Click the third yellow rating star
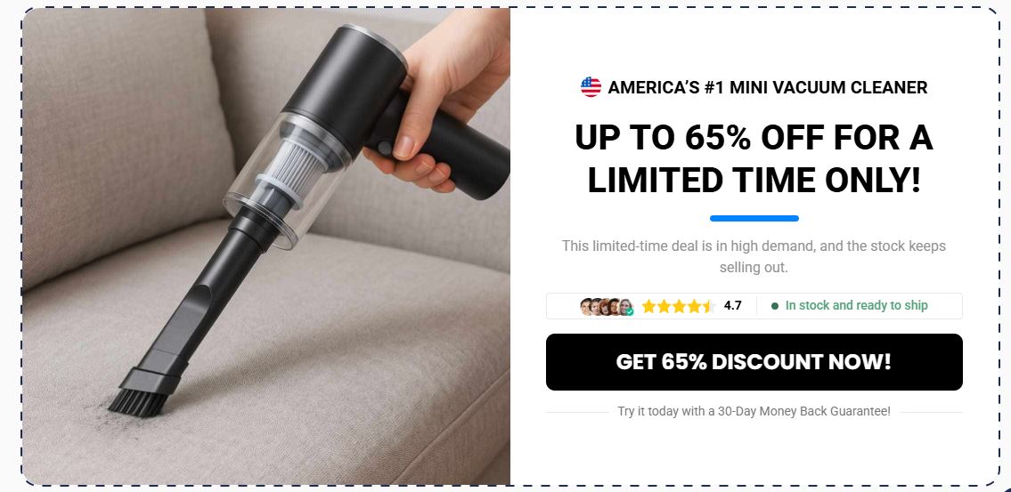1011x492 pixels. pos(679,307)
